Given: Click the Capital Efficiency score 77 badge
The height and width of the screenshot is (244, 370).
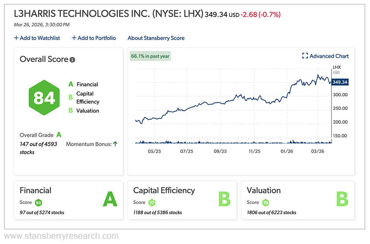Looking at the screenshot, I should [152, 203].
